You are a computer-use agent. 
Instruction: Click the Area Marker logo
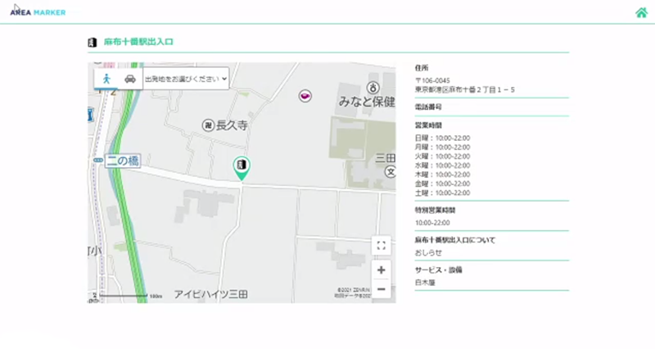point(38,12)
